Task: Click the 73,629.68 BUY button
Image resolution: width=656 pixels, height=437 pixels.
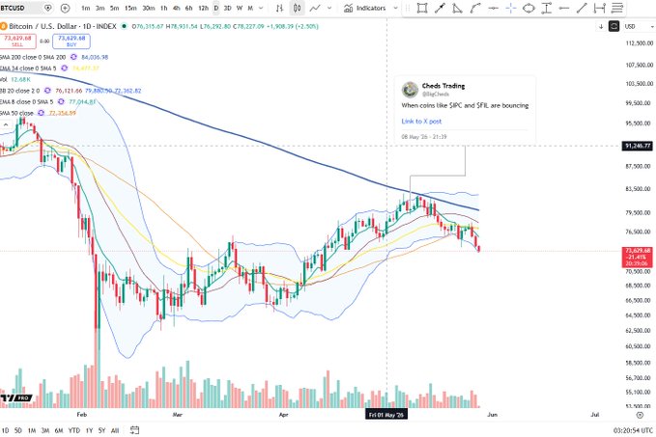Action: (x=71, y=41)
